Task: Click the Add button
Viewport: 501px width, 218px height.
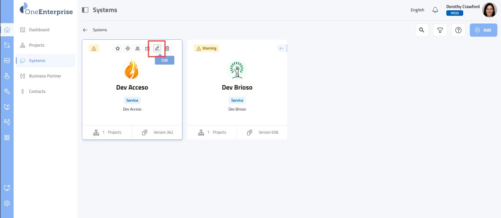Action: (x=483, y=30)
